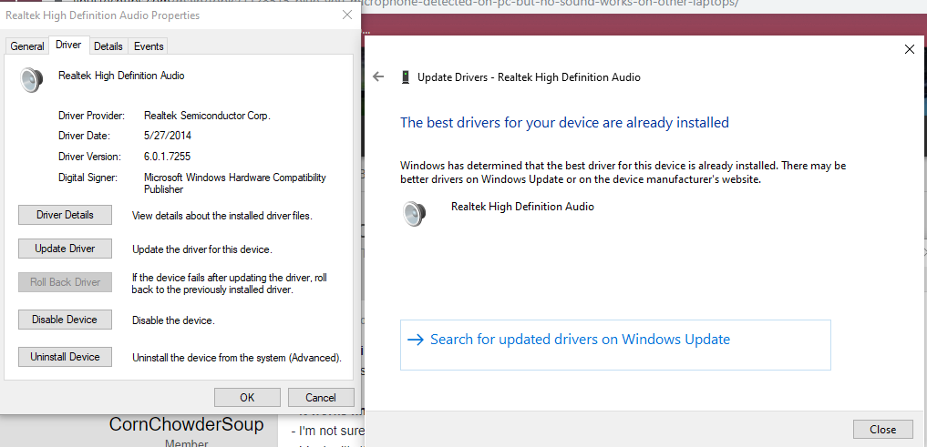Confirm the Properties dialog with OK
The height and width of the screenshot is (447, 927).
[247, 398]
